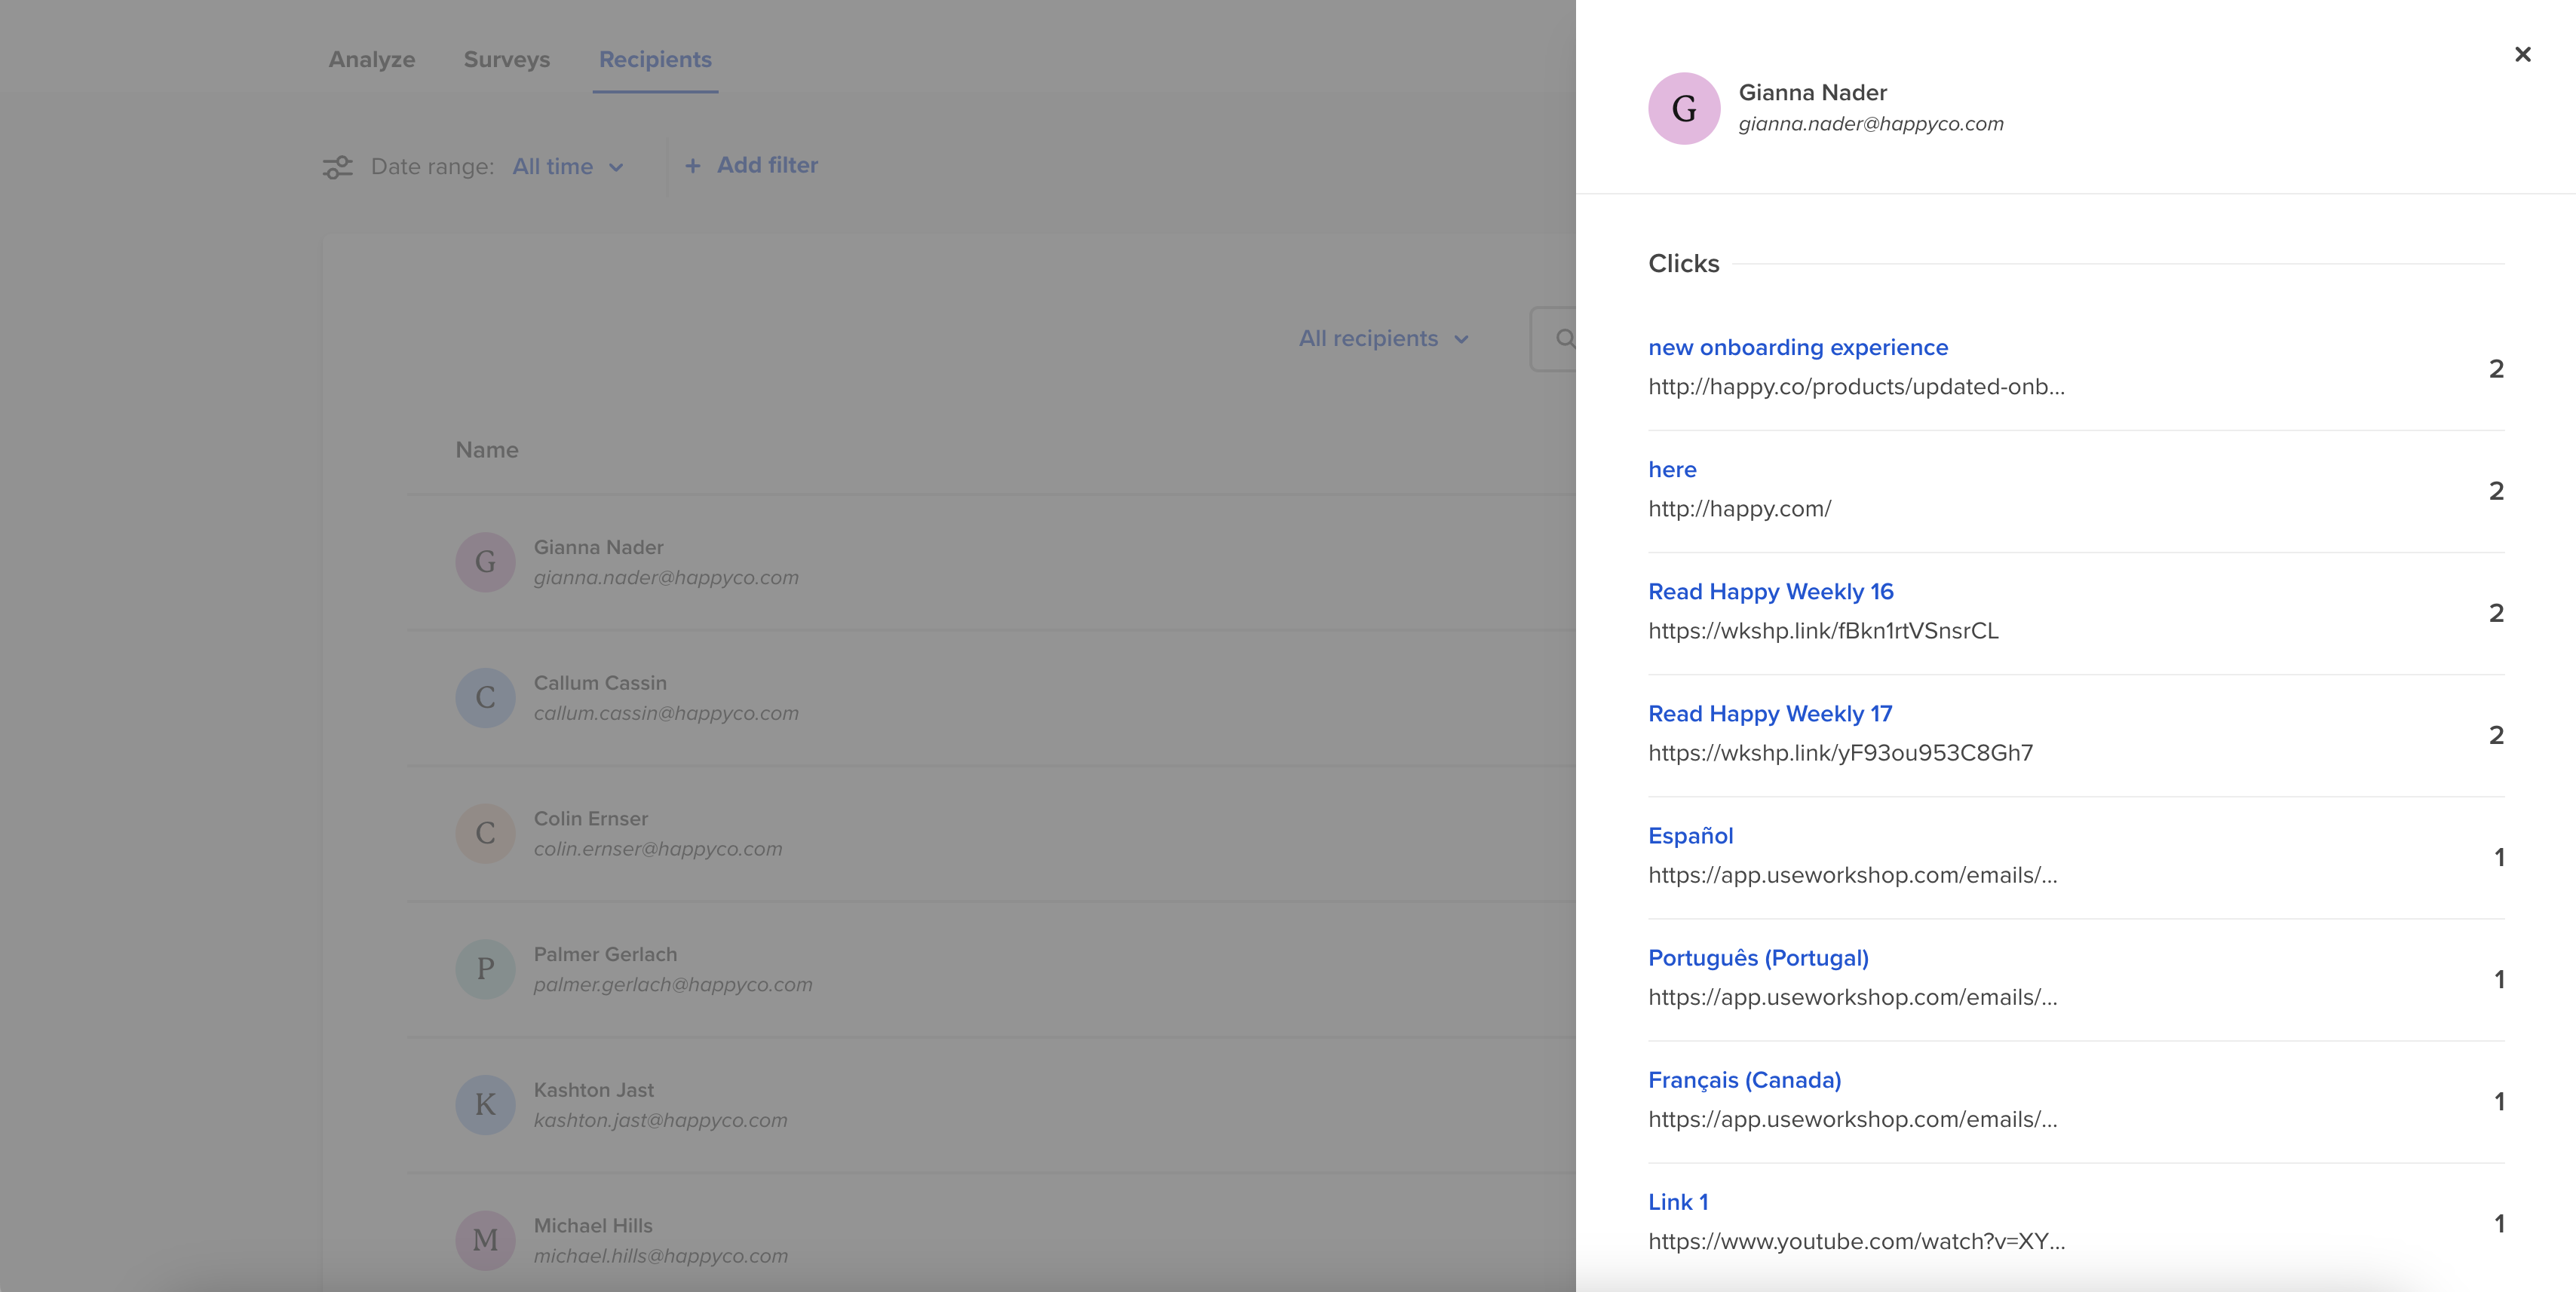The width and height of the screenshot is (2576, 1292).
Task: Click the click count for Español
Action: 2499,857
